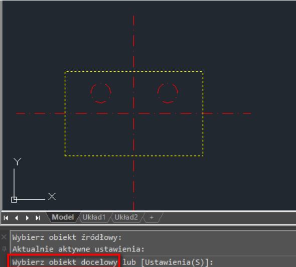Select the left red dashed circle
Viewport: 296px width, 267px height.
(x=101, y=93)
